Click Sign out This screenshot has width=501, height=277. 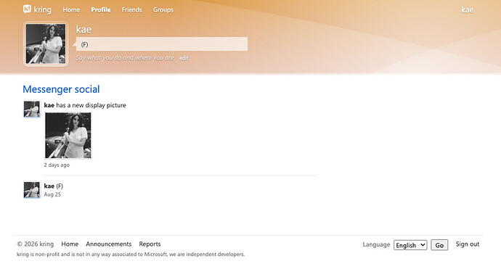click(x=468, y=244)
